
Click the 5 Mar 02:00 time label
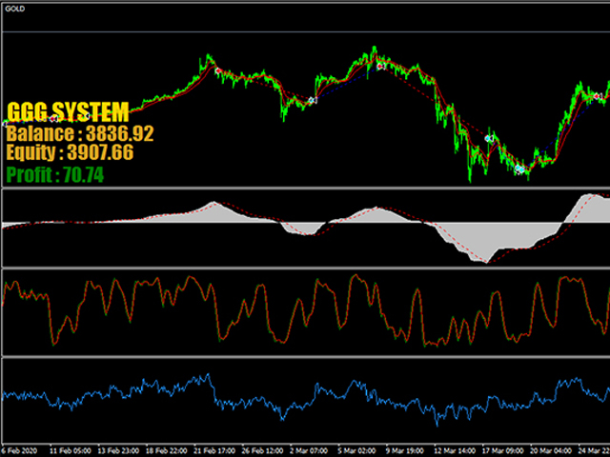point(357,450)
